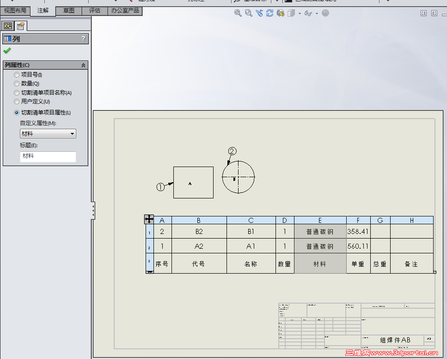The width and height of the screenshot is (447, 359).
Task: Select row header 3 of table
Action: (149, 263)
